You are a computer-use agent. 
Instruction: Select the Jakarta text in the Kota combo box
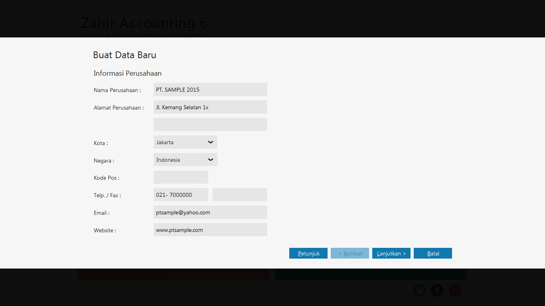165,142
